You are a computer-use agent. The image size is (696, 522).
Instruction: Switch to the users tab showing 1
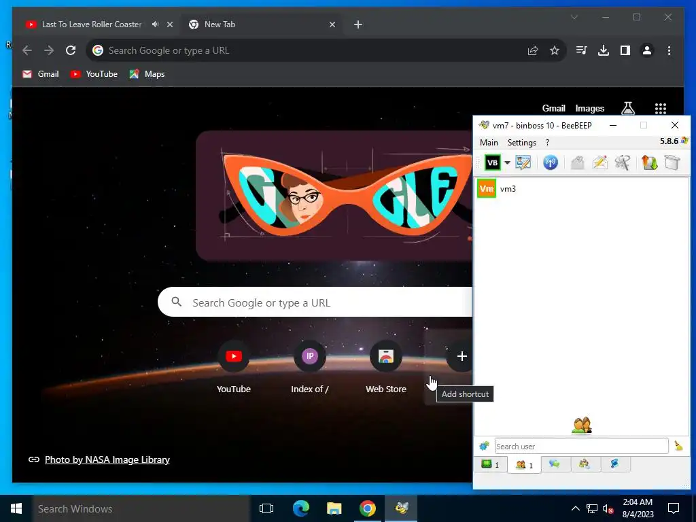coord(524,465)
